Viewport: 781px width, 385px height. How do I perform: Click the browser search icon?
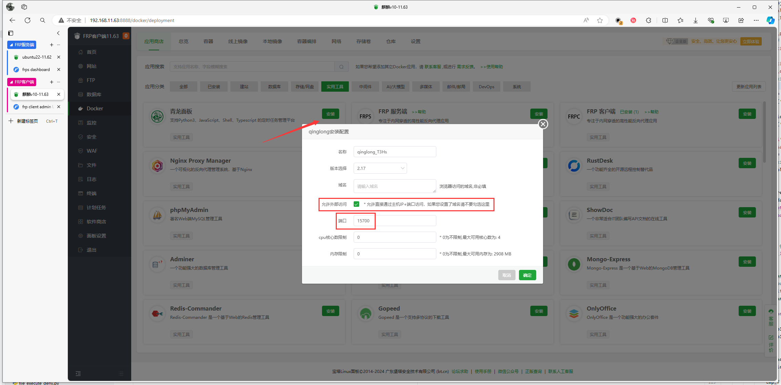tap(43, 20)
